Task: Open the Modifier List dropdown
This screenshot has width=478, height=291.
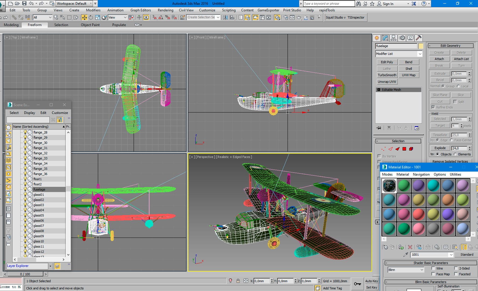Action: (399, 54)
